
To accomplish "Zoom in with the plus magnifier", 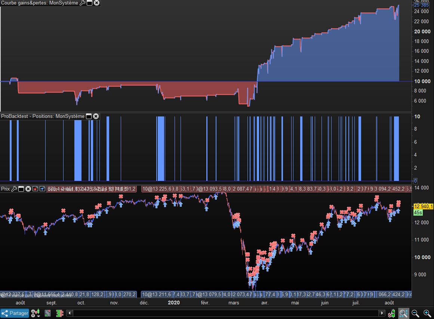I will tap(427, 313).
